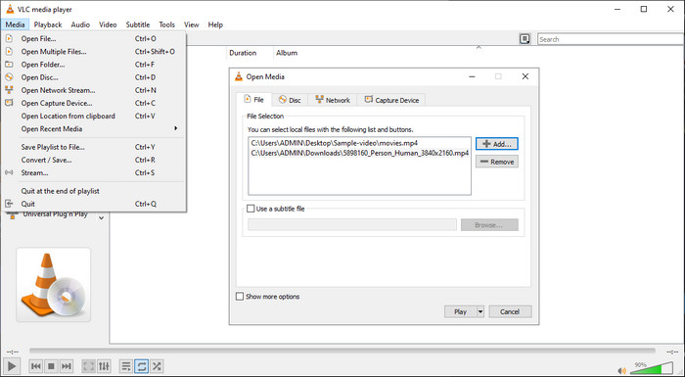Stop playback with the stop button
The height and width of the screenshot is (377, 685).
click(x=51, y=366)
